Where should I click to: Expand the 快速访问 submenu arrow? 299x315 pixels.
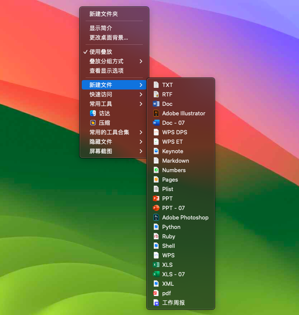[x=141, y=94]
